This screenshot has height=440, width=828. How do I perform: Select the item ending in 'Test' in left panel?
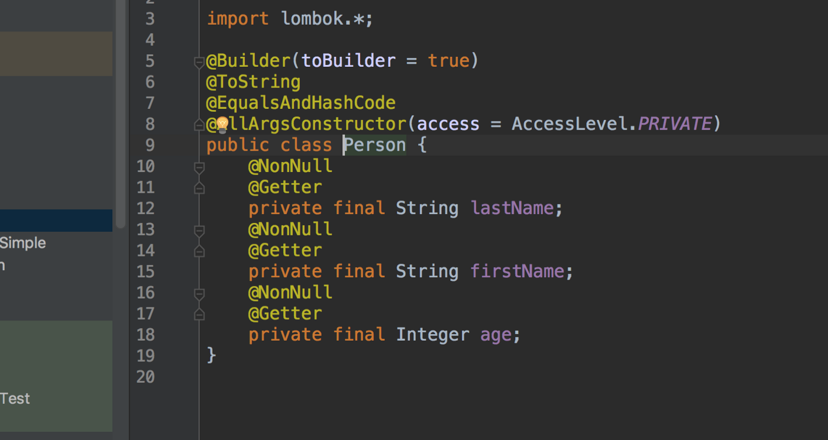point(15,399)
